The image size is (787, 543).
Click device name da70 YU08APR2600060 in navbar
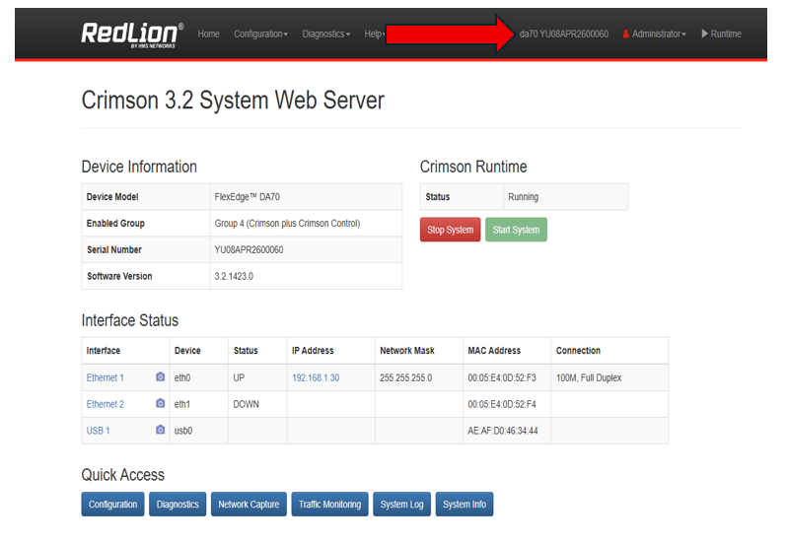point(564,34)
